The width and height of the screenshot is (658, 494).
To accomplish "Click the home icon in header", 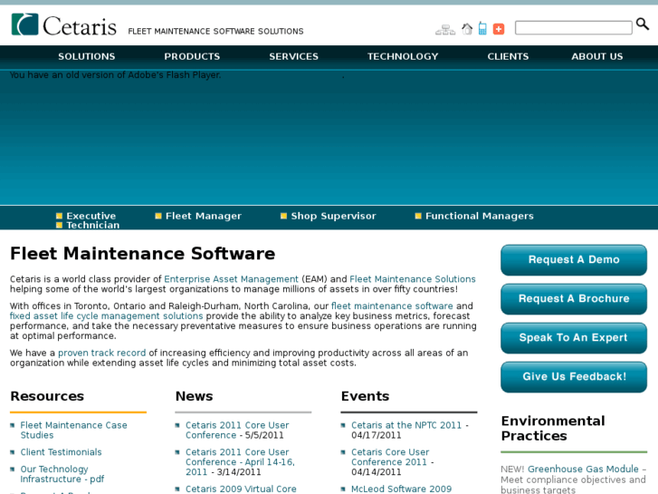I will [467, 29].
